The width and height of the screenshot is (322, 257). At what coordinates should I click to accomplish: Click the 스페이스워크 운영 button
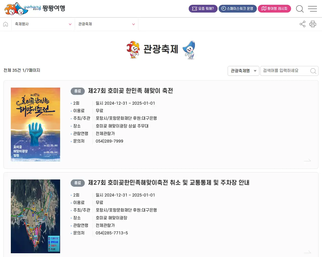pos(237,8)
